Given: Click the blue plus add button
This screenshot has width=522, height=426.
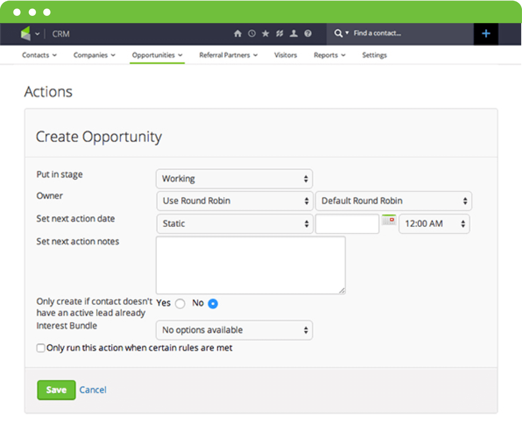Looking at the screenshot, I should (x=486, y=34).
